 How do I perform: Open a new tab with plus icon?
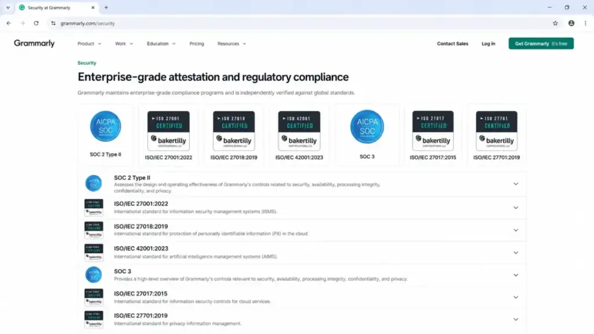point(106,8)
